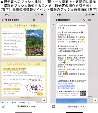Image resolution: width=98 pixels, height=113 pixels.
Task: Switch to keyboard icon in right phone
Action: coord(54,106)
